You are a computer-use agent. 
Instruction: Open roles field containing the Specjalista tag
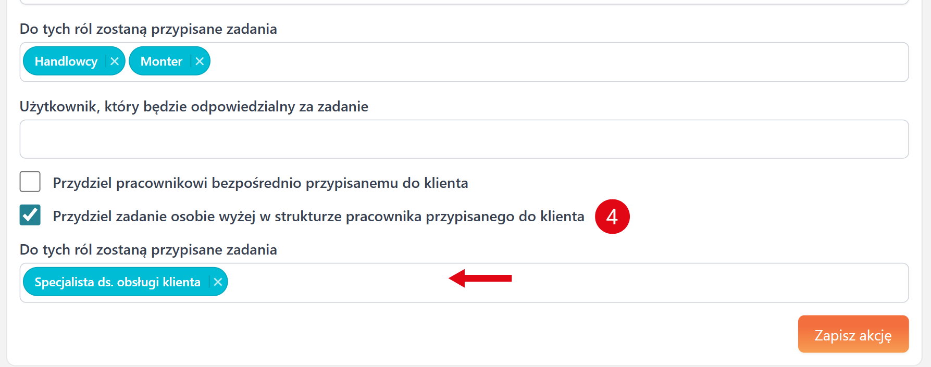point(625,283)
